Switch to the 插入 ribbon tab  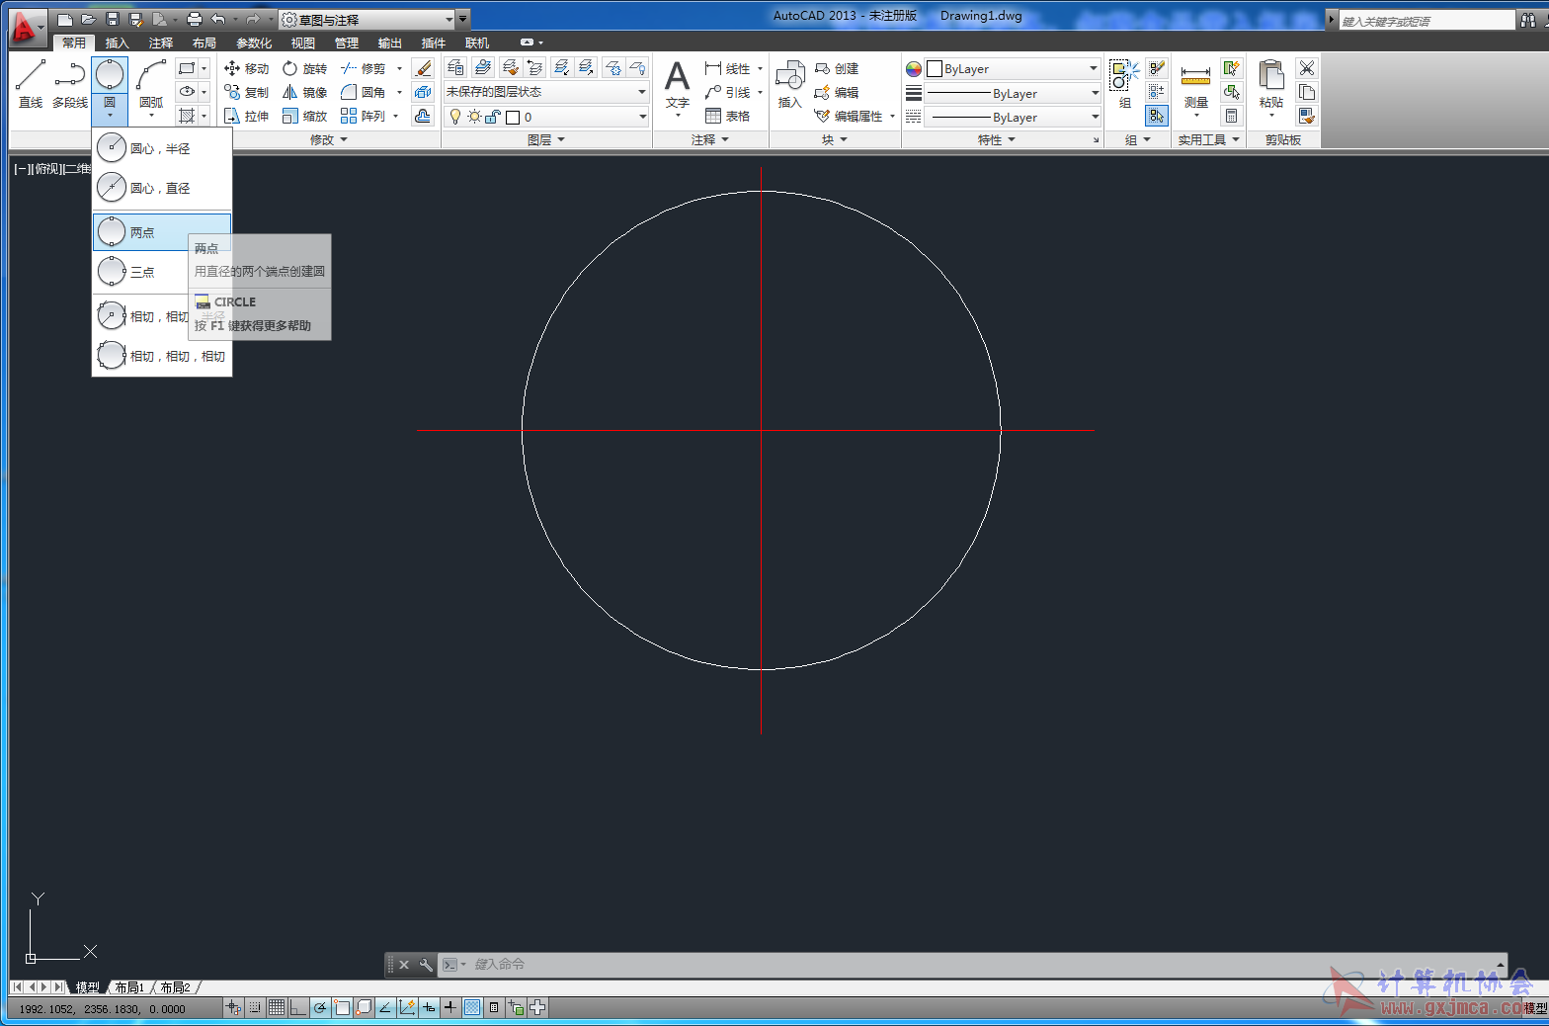click(x=118, y=43)
